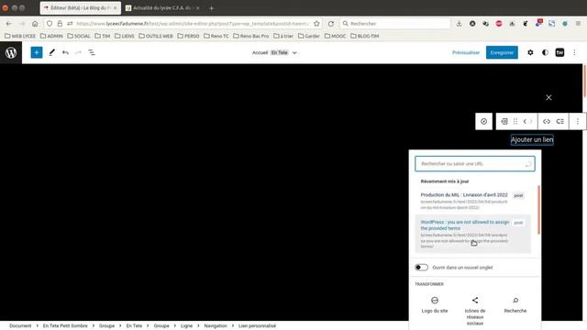Transform to Icônes de réseaux sociaux
The height and width of the screenshot is (330, 587).
pos(475,311)
